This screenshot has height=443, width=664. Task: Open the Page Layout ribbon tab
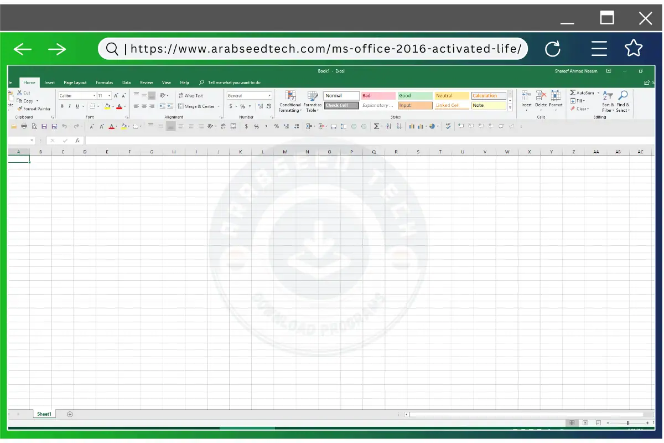[75, 82]
